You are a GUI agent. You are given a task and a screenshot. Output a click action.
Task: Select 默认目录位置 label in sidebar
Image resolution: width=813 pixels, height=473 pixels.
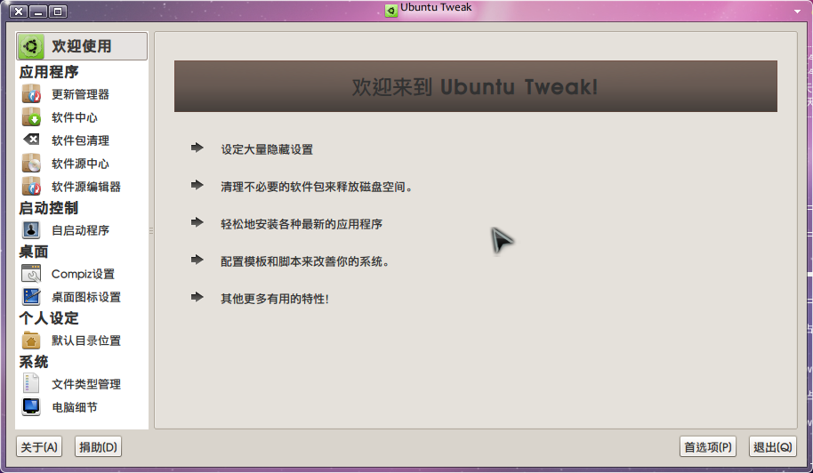(86, 341)
